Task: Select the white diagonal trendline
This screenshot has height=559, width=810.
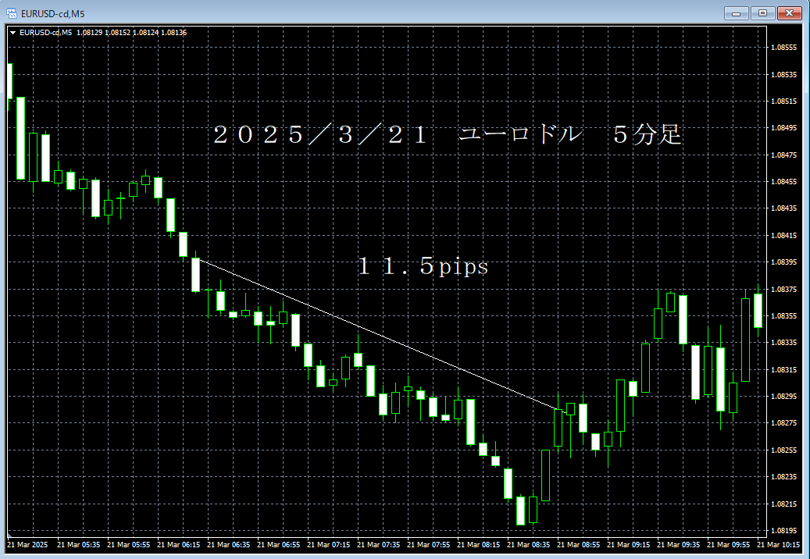Action: (378, 334)
